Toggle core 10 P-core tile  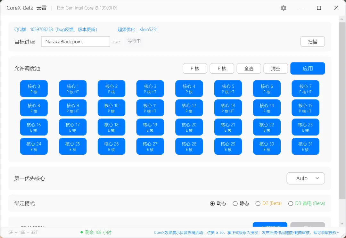111,108
